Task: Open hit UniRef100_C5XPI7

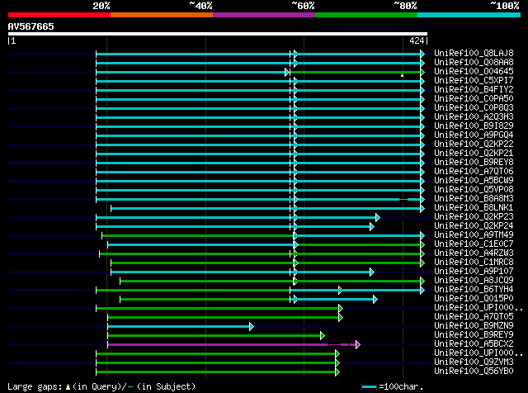Action: pyautogui.click(x=474, y=80)
